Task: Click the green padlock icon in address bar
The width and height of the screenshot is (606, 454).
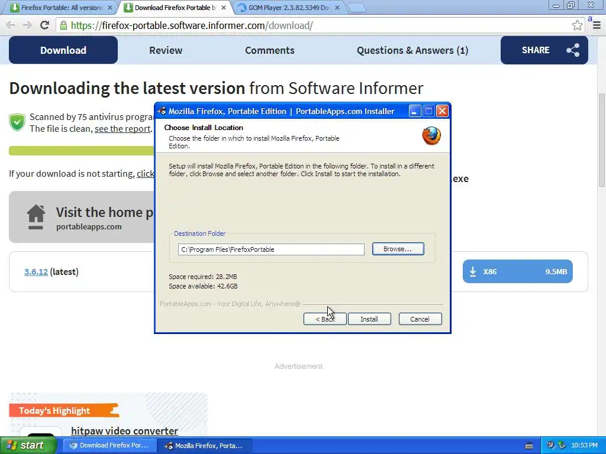Action: [x=63, y=25]
